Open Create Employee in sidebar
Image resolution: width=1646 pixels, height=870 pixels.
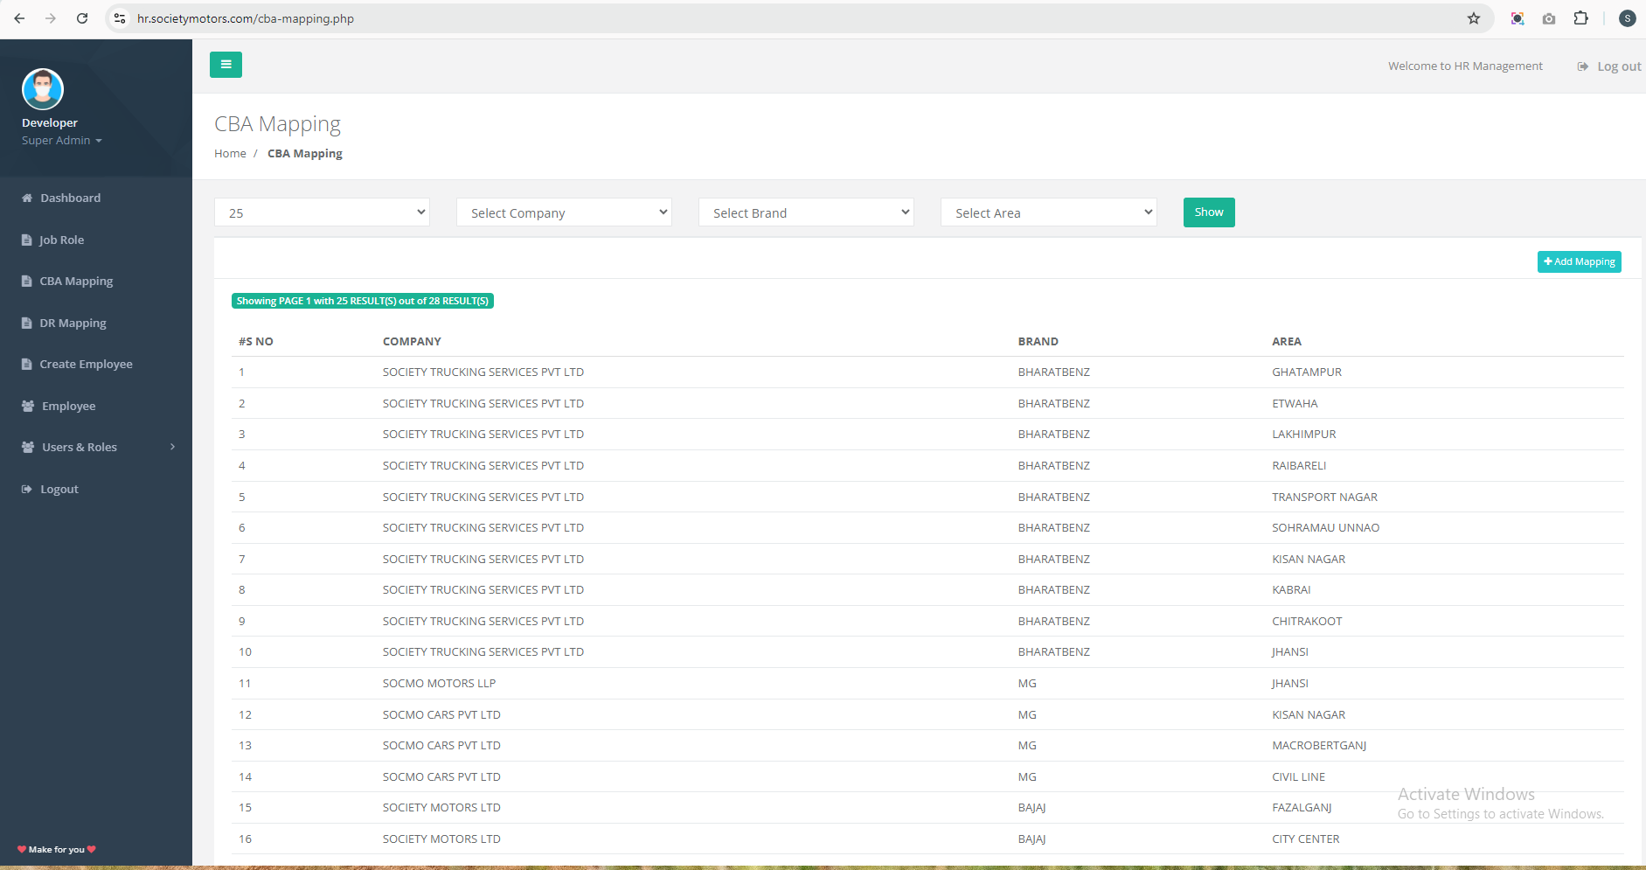click(86, 365)
